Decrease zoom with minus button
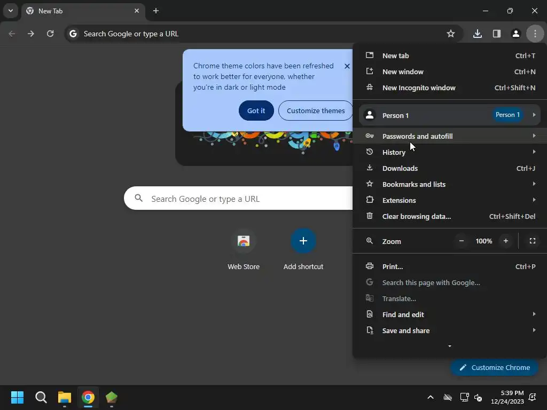Image resolution: width=547 pixels, height=410 pixels. (x=461, y=241)
